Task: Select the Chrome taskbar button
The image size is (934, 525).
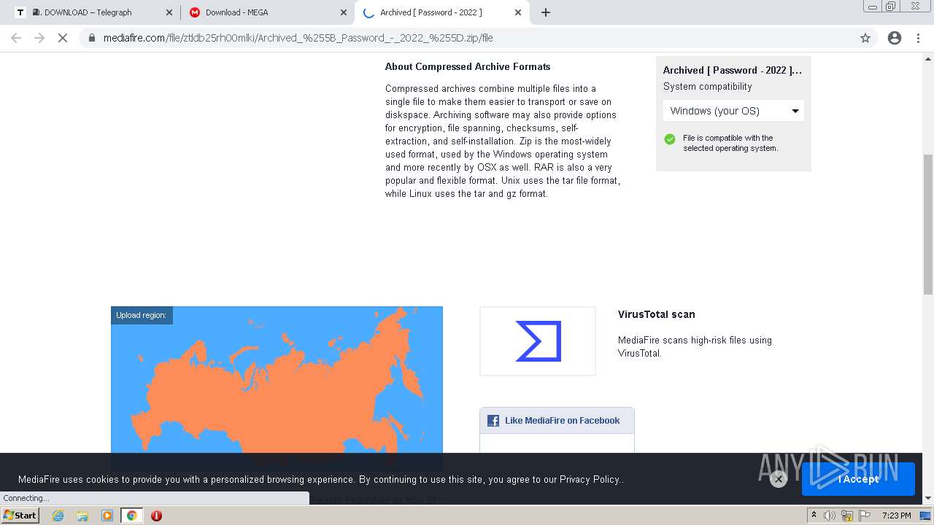Action: click(x=132, y=516)
